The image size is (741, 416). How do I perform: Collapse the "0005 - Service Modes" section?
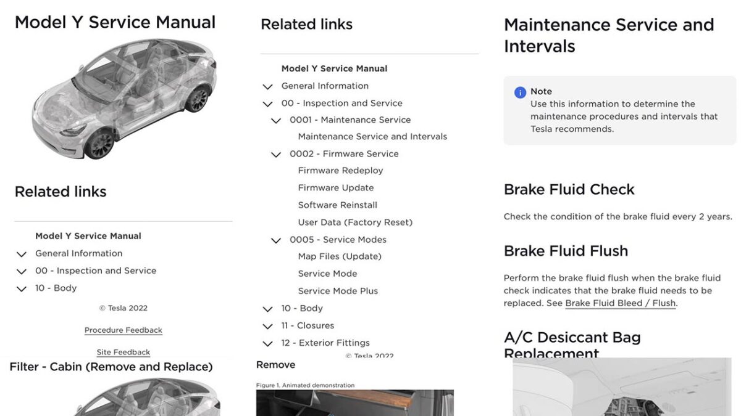click(276, 240)
